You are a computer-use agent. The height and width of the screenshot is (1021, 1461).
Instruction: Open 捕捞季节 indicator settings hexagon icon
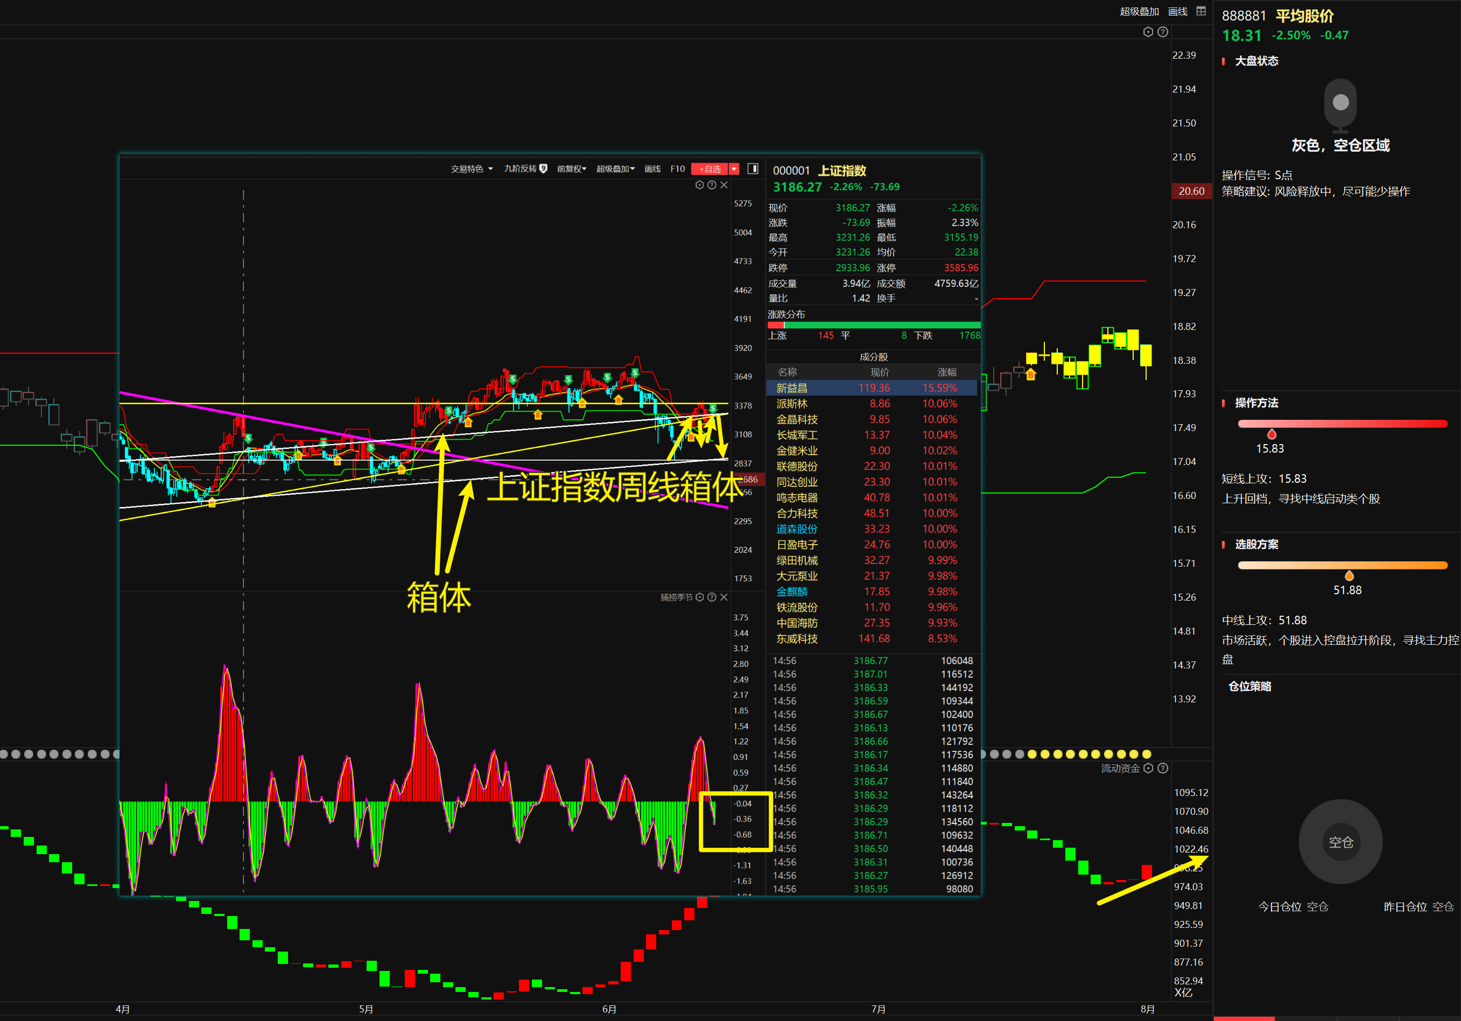pyautogui.click(x=699, y=597)
